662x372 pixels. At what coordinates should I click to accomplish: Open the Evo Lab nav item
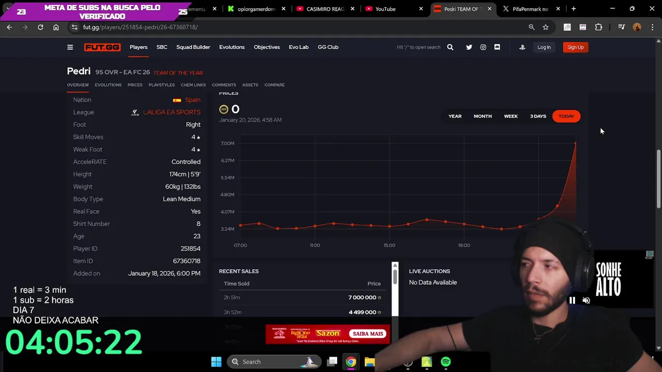298,47
